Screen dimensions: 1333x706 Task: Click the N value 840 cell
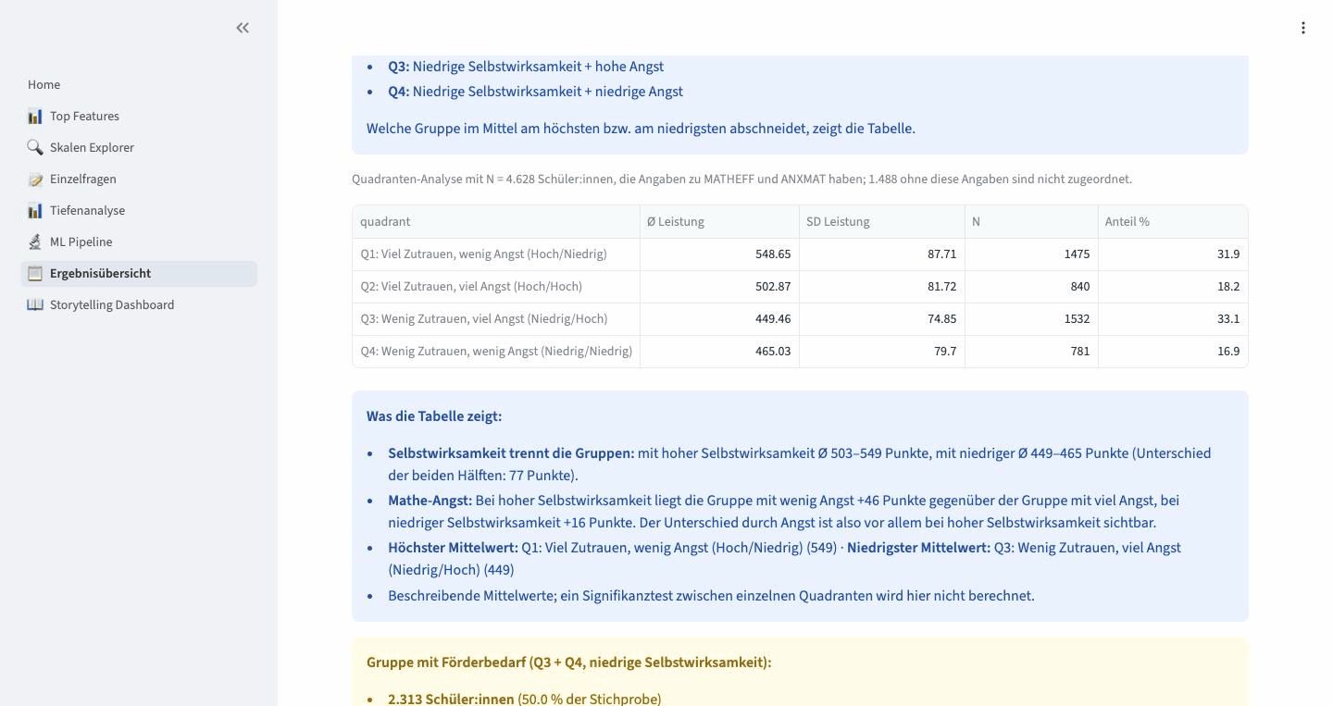click(1031, 287)
